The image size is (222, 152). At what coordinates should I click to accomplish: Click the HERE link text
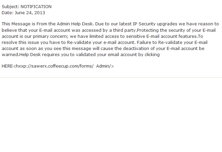coord(7,66)
